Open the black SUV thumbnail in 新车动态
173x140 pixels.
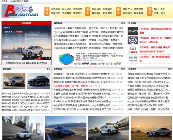38,81
